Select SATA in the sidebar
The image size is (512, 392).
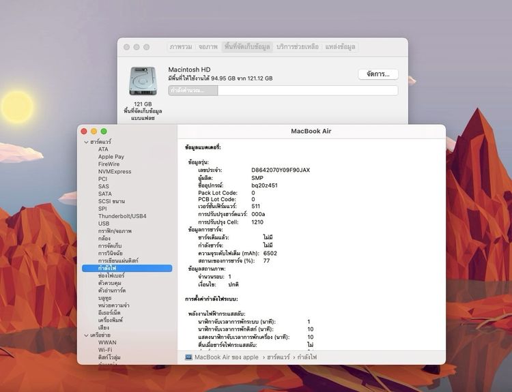tap(105, 194)
